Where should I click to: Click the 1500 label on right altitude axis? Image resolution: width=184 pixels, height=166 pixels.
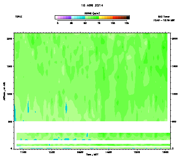point(175,66)
